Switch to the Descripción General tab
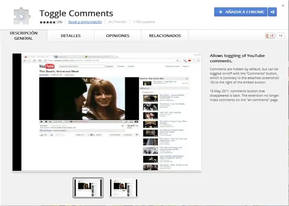Image resolution: width=289 pixels, height=206 pixels. (23, 36)
